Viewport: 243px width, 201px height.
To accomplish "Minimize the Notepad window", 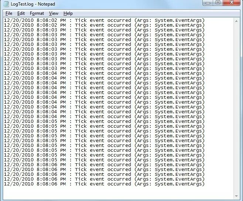I will click(208, 3).
